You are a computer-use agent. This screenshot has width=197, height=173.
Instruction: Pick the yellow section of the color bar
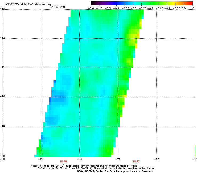pyautogui.click(x=174, y=3)
